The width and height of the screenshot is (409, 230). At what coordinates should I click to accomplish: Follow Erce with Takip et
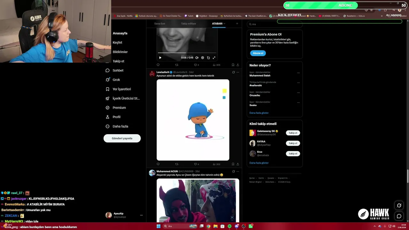(293, 154)
